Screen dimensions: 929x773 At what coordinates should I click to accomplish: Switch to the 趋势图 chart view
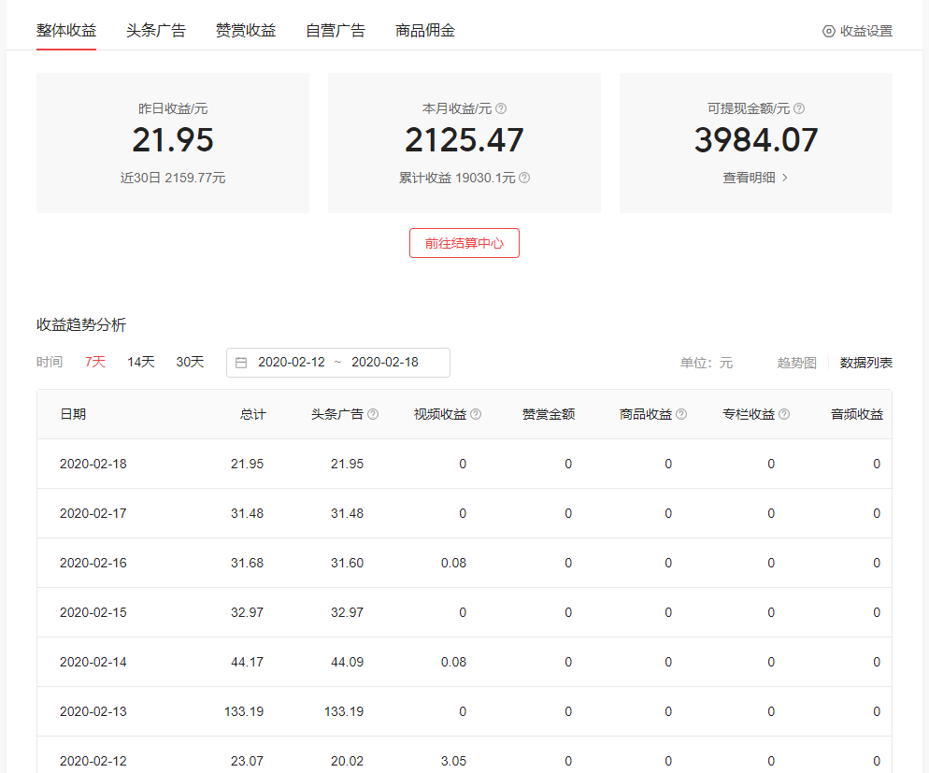coord(795,363)
